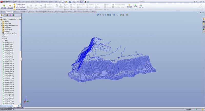
Task: Click Material <not specified> in the tree
Action: click(11, 33)
